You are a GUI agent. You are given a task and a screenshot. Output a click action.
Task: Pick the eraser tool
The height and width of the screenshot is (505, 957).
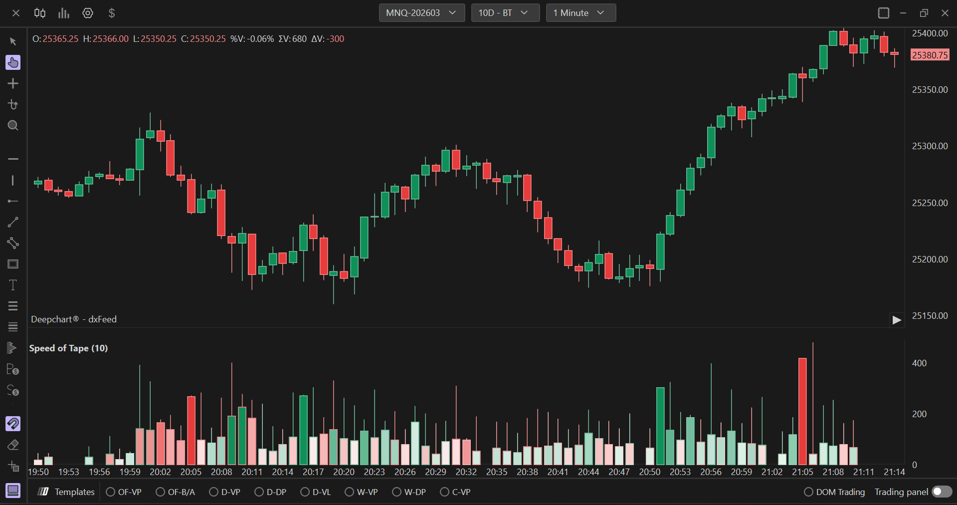[x=13, y=445]
